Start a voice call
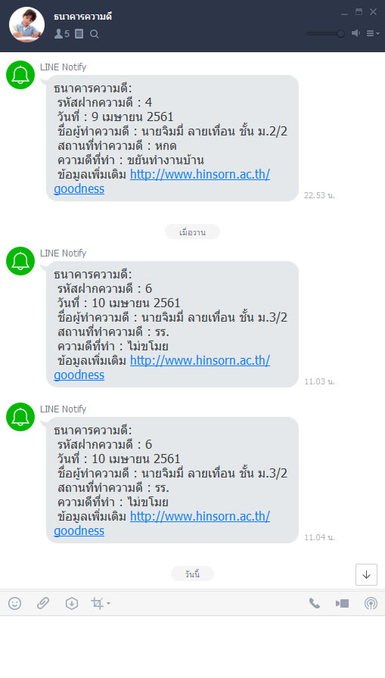This screenshot has height=678, width=385. click(x=314, y=603)
